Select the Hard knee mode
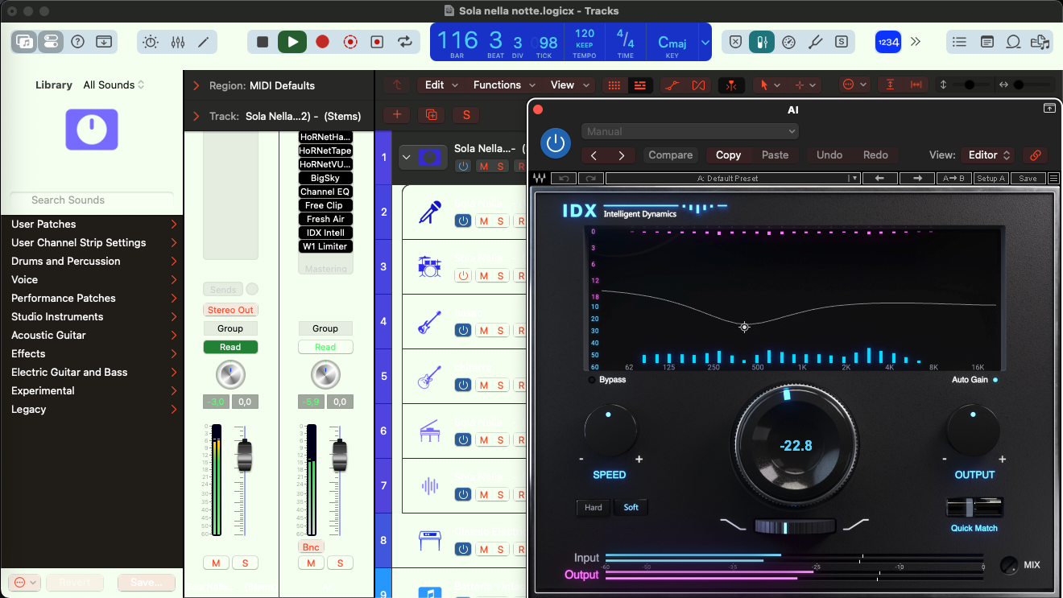Image resolution: width=1063 pixels, height=598 pixels. point(594,507)
